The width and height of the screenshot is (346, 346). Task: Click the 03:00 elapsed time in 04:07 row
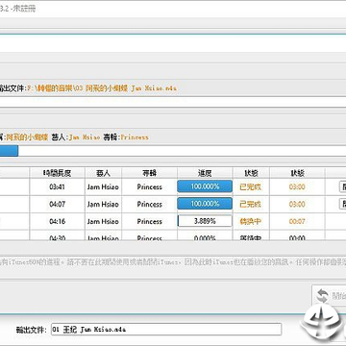click(x=297, y=204)
